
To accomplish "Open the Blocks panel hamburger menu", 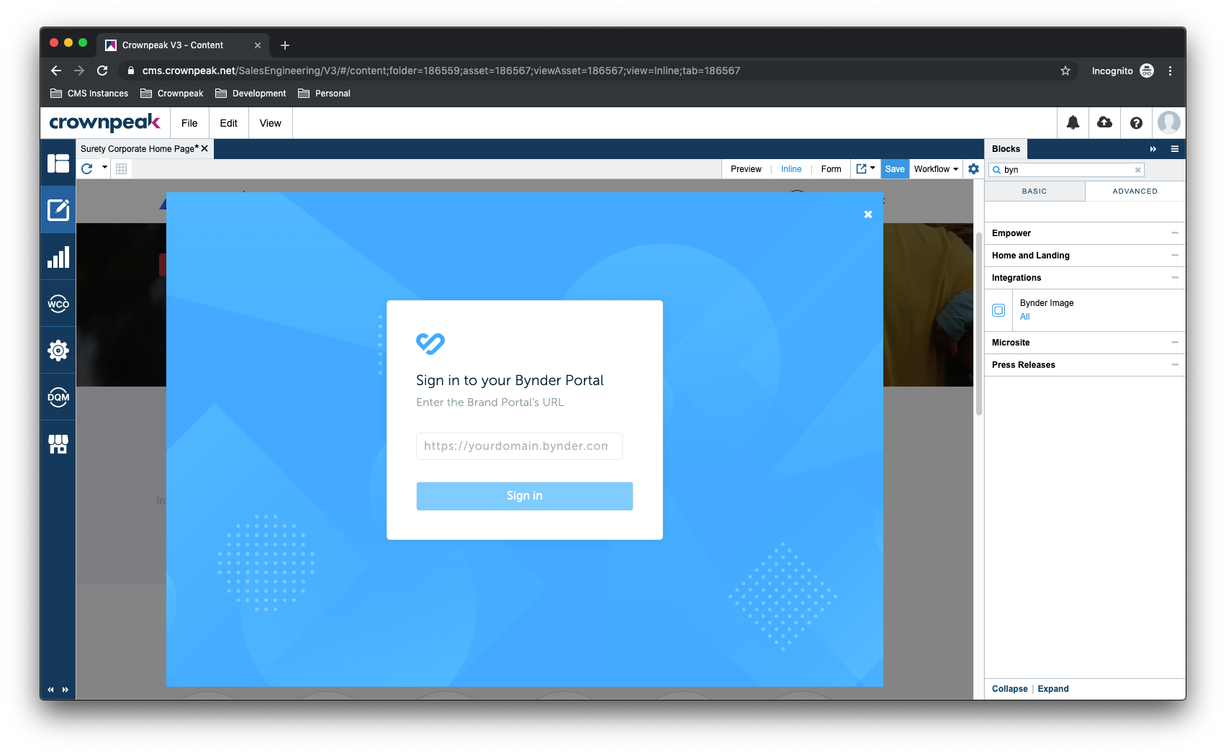I will 1175,149.
